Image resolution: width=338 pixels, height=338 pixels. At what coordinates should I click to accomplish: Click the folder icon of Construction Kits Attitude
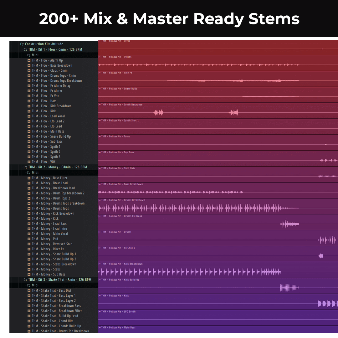point(22,44)
